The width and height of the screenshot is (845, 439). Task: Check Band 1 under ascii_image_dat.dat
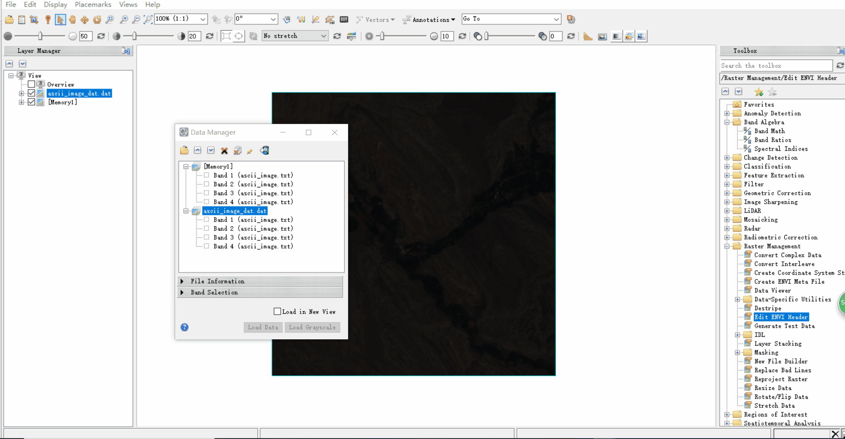tap(207, 220)
